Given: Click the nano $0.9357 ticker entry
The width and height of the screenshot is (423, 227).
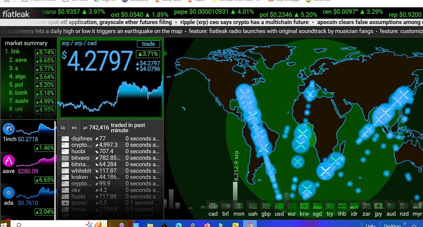Looking at the screenshot, I should [x=74, y=12].
